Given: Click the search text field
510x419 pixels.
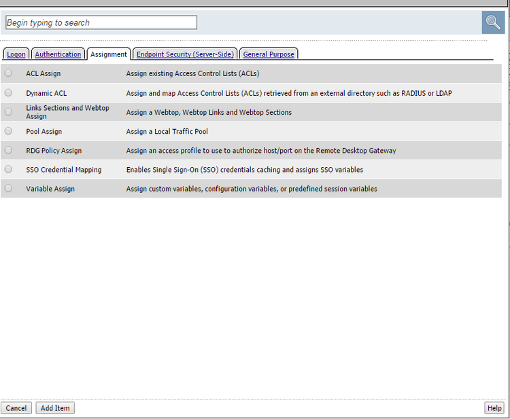Looking at the screenshot, I should point(101,22).
